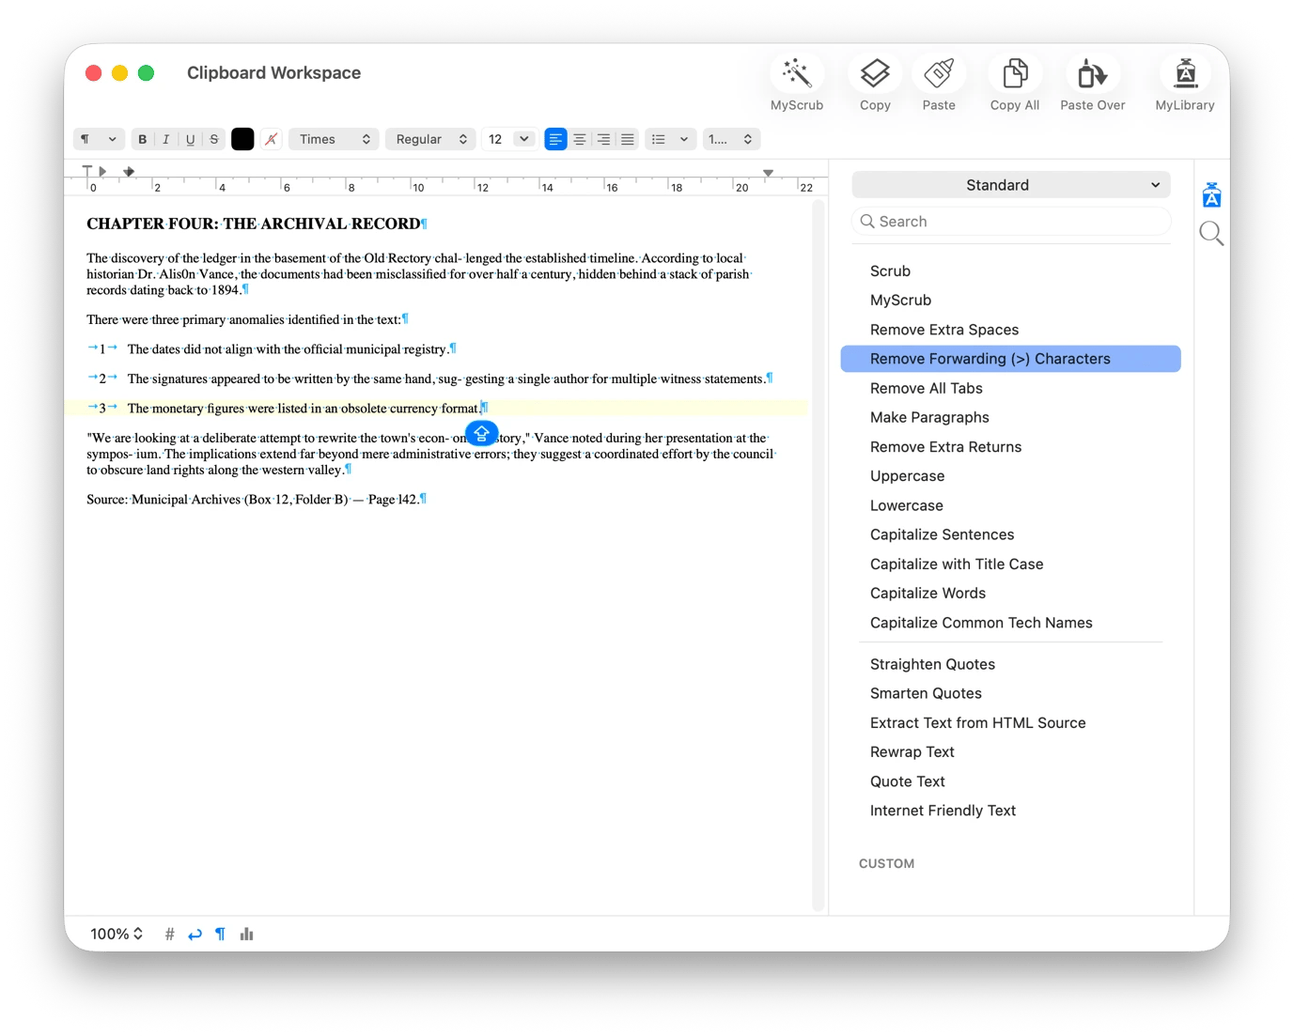Align text left
The width and height of the screenshot is (1294, 1036).
click(x=555, y=139)
